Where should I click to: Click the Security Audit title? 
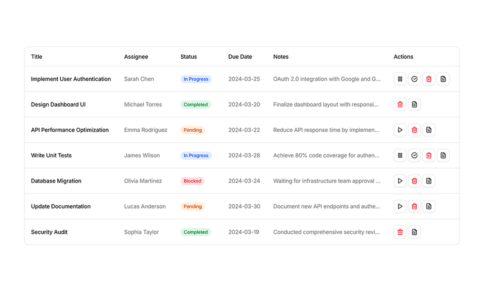click(49, 232)
